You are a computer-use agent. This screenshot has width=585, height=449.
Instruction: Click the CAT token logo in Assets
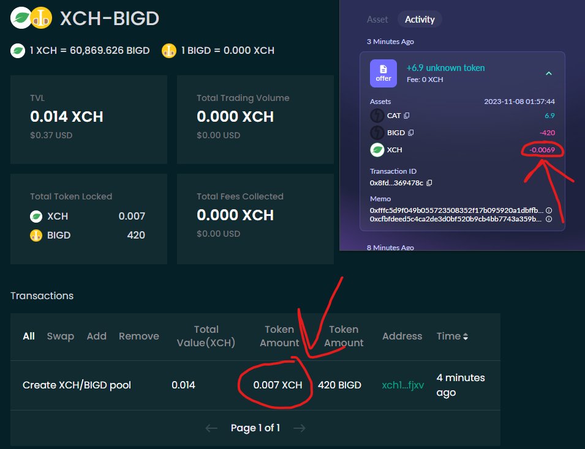click(377, 116)
